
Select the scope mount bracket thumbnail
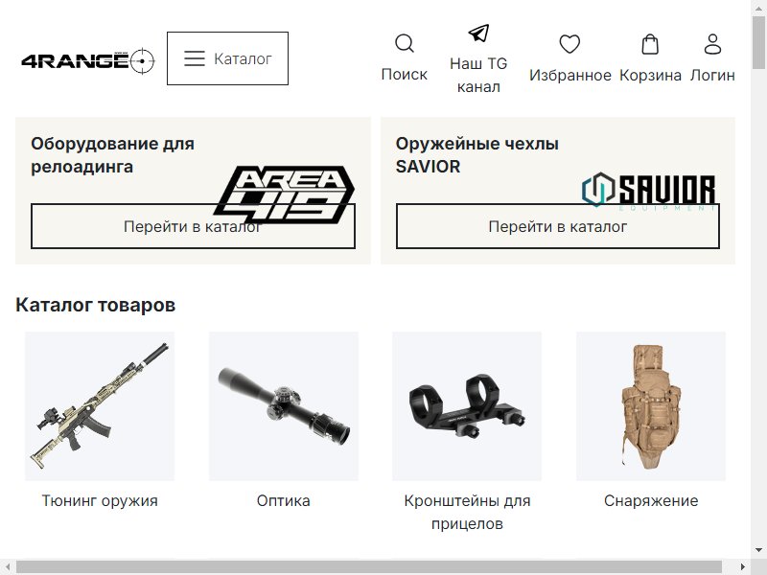[x=467, y=405]
